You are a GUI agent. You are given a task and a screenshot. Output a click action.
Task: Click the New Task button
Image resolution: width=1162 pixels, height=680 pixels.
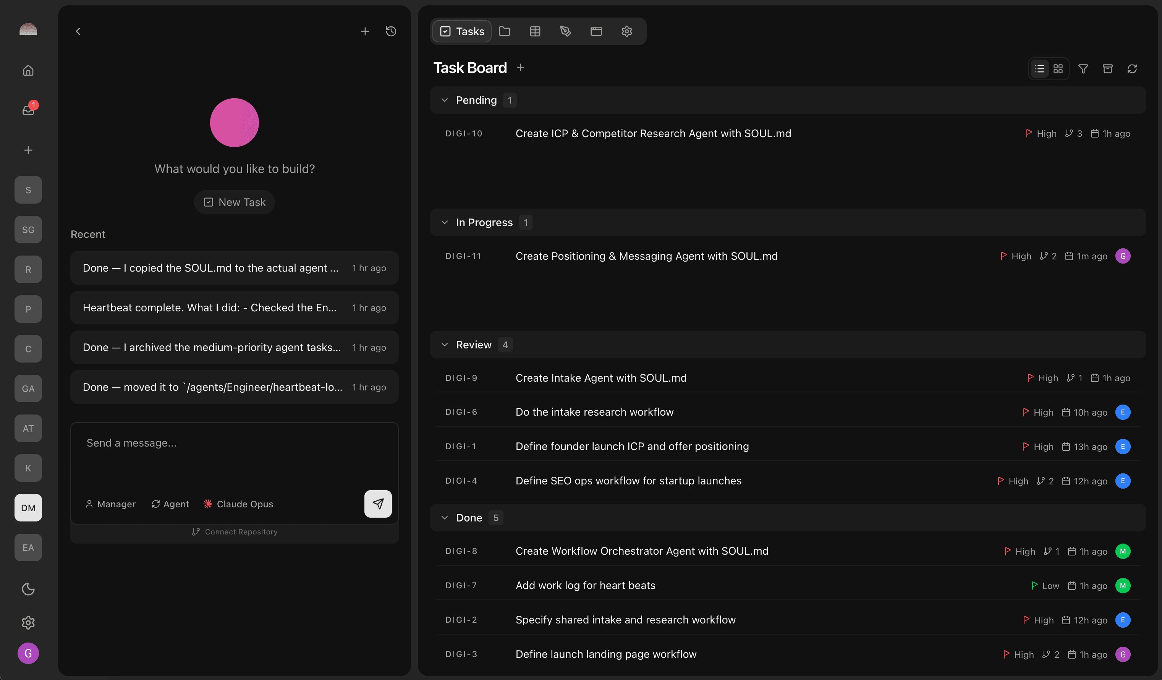[x=234, y=202]
